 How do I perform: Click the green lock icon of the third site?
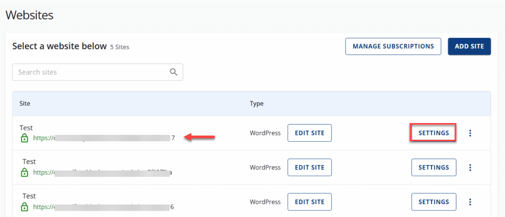[x=25, y=207]
